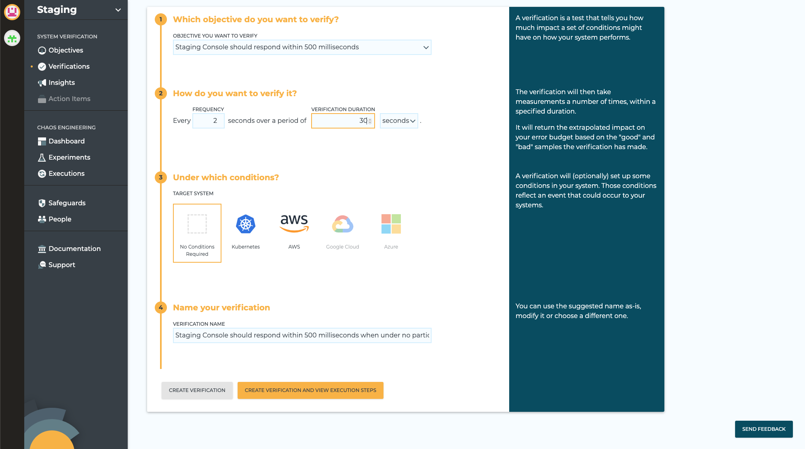Screen dimensions: 805x449
Task: Select the No Conditions Required option
Action: click(x=197, y=233)
